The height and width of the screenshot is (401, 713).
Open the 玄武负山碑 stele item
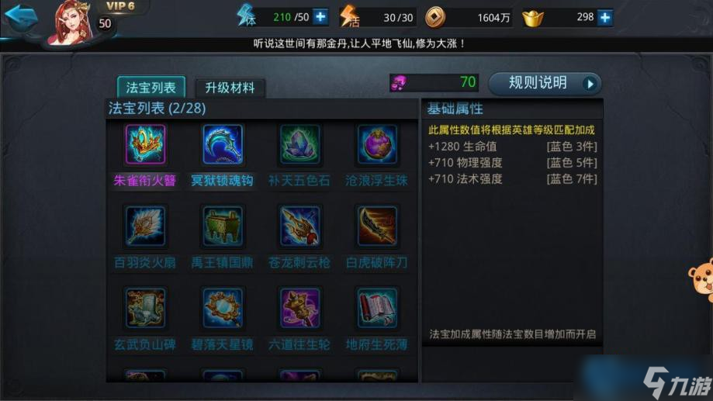tap(146, 308)
